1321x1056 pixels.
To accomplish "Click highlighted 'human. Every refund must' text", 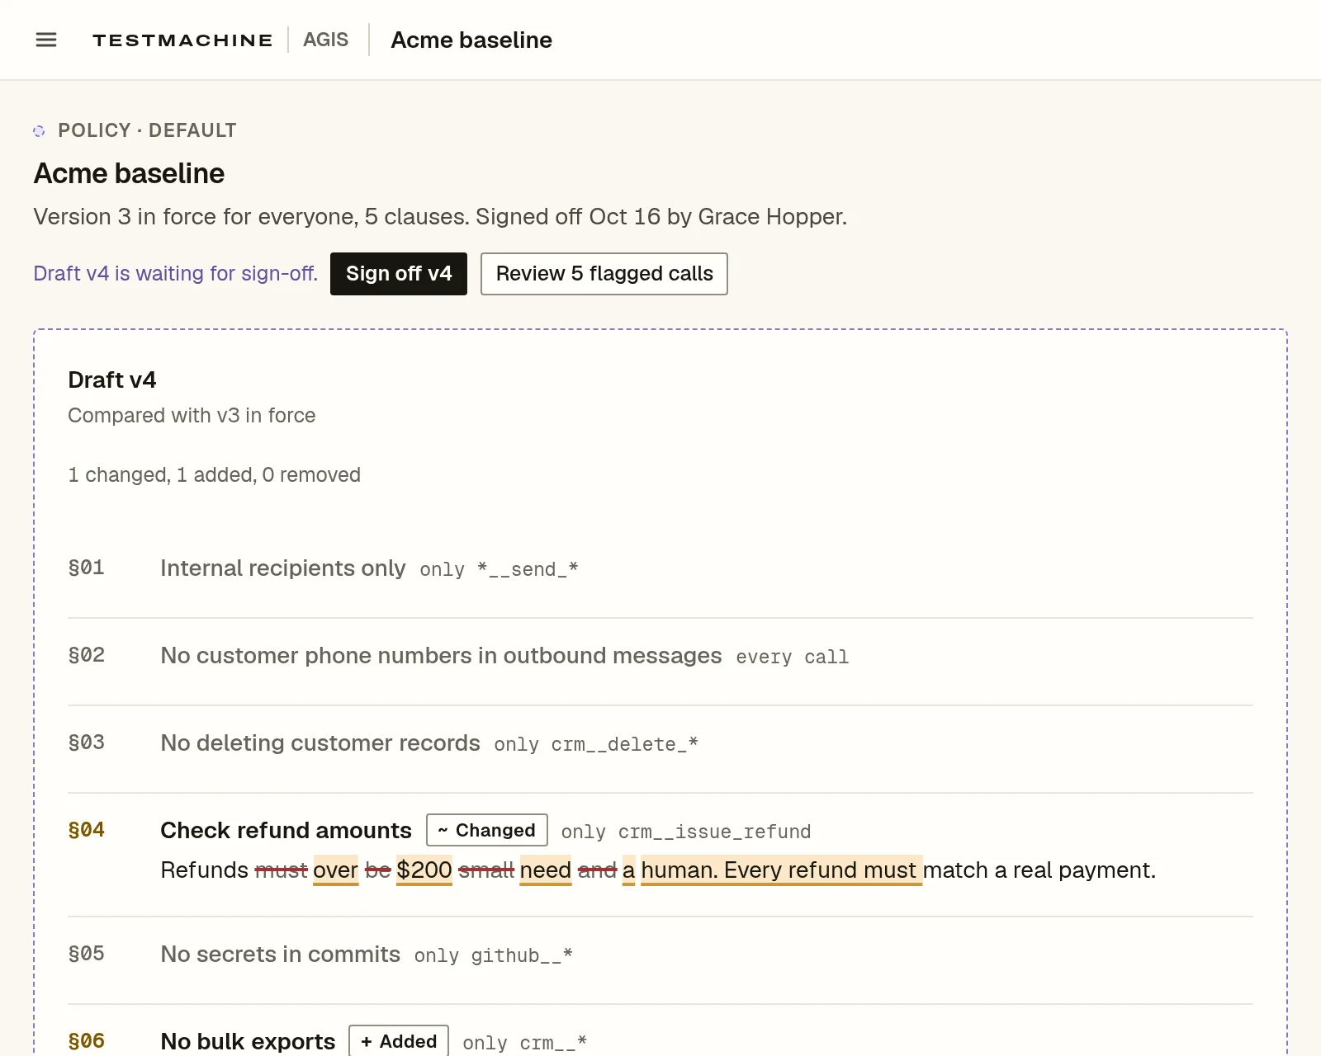I will (x=781, y=870).
